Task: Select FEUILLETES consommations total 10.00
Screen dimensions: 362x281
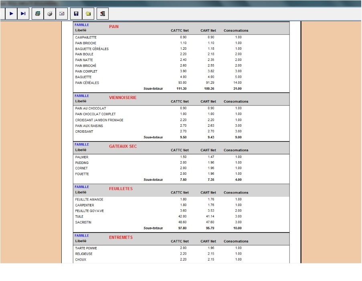Action: click(237, 228)
